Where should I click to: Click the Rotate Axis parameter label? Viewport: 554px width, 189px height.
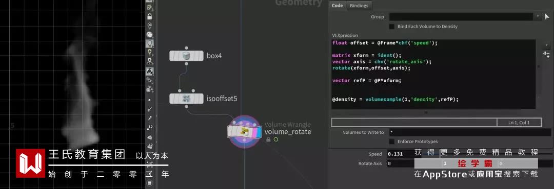(370, 163)
